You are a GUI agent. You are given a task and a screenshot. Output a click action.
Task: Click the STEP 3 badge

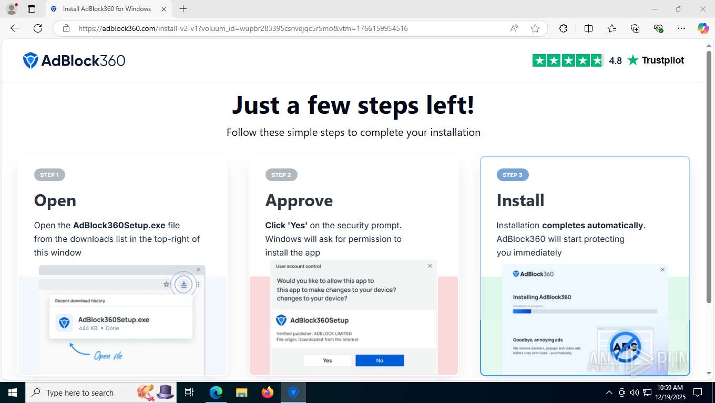tap(513, 175)
